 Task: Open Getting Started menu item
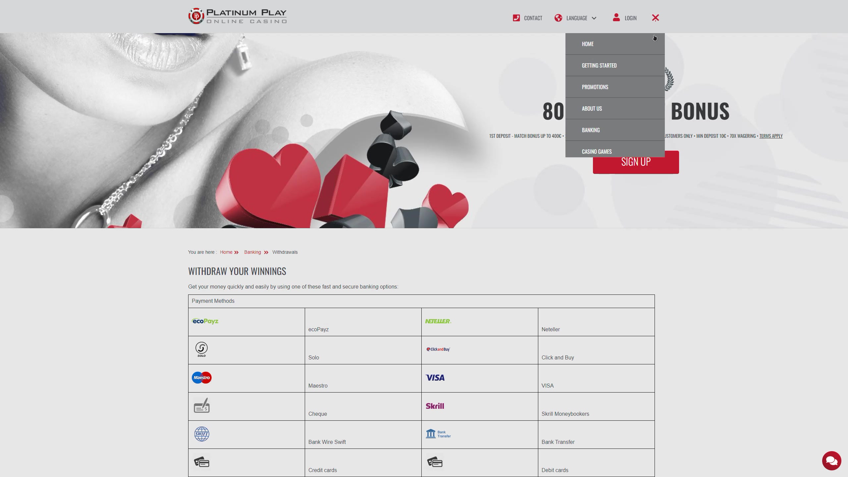(599, 66)
